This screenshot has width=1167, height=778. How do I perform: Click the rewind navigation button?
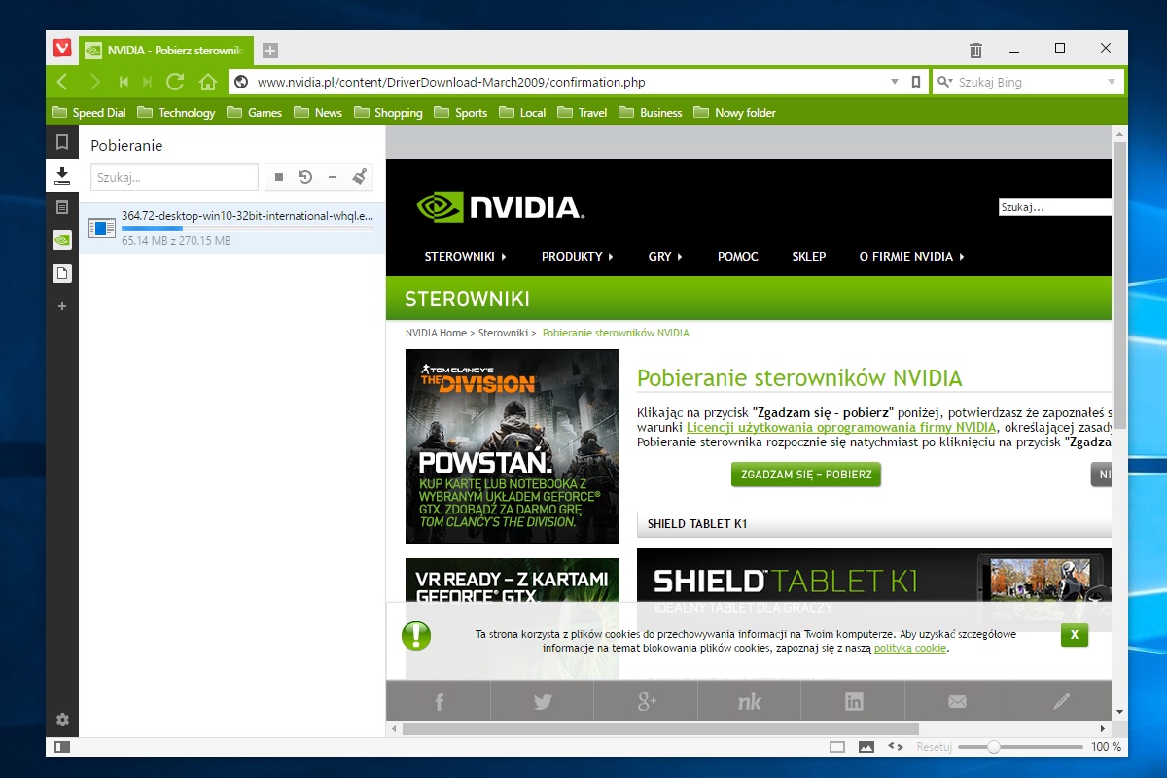click(x=124, y=82)
